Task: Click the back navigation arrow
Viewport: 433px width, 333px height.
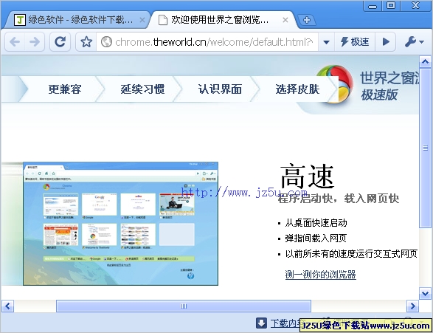Action: coord(15,42)
